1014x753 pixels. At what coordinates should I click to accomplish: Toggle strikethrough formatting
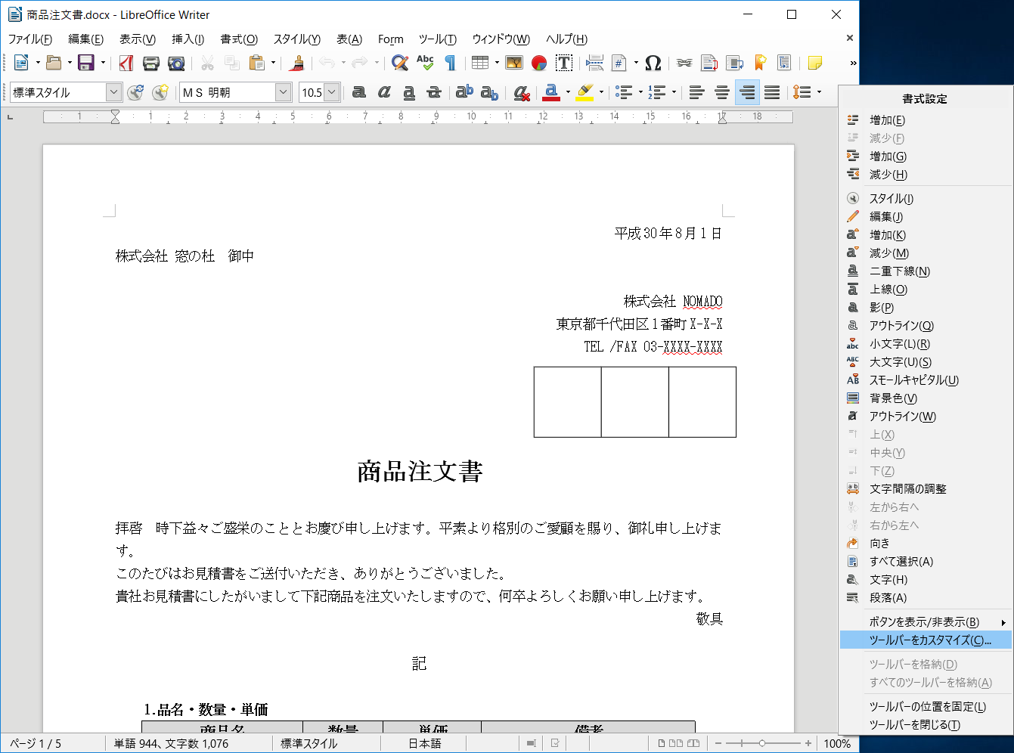coord(434,92)
